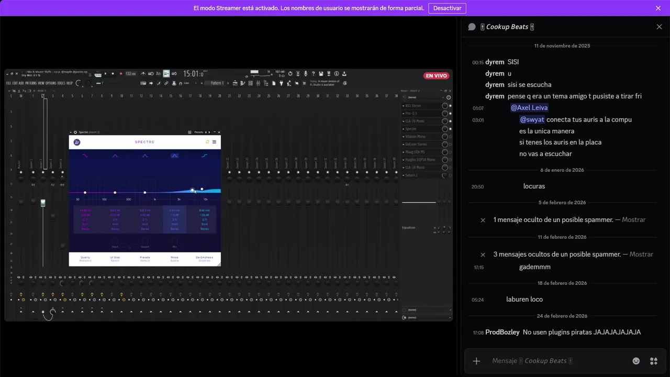Start playback with FL Studio play button

pyautogui.click(x=105, y=73)
